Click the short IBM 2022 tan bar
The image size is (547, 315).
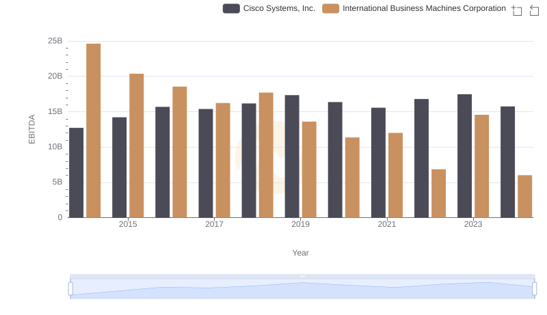click(x=438, y=194)
